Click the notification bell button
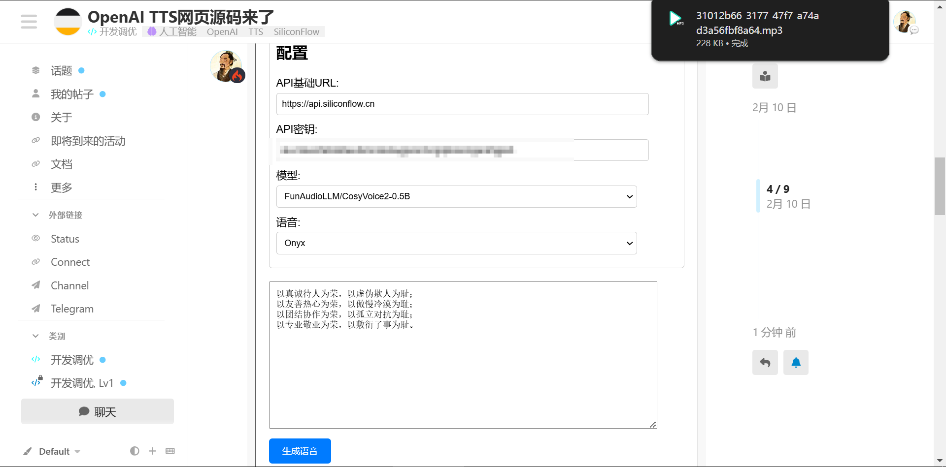The height and width of the screenshot is (467, 946). tap(796, 363)
